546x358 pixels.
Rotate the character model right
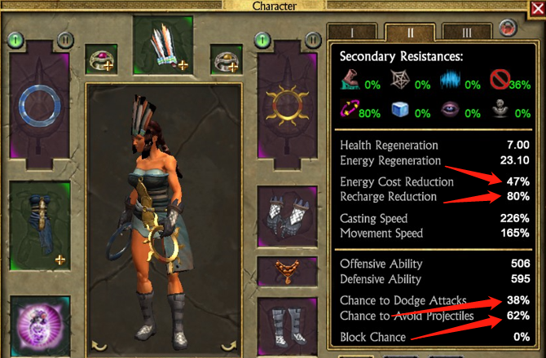click(x=229, y=346)
